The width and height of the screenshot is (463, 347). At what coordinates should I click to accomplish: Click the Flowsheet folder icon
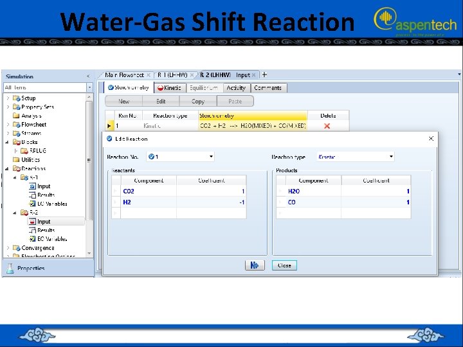[x=16, y=125]
